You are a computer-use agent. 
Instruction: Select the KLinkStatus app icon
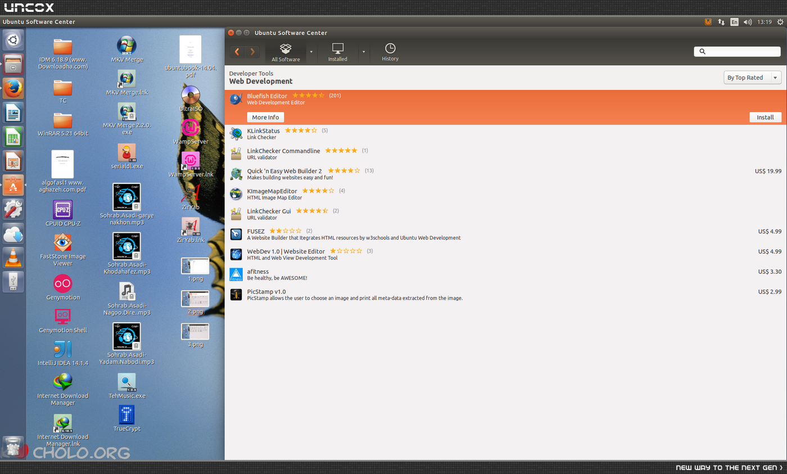point(236,133)
